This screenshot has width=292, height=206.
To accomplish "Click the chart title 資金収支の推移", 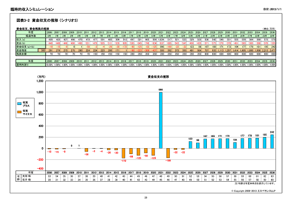I will pyautogui.click(x=158, y=78).
